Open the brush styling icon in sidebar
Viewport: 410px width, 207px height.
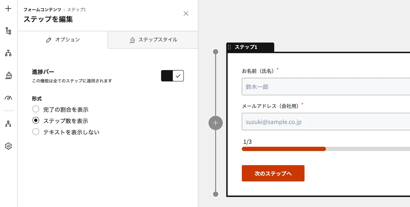click(x=8, y=75)
